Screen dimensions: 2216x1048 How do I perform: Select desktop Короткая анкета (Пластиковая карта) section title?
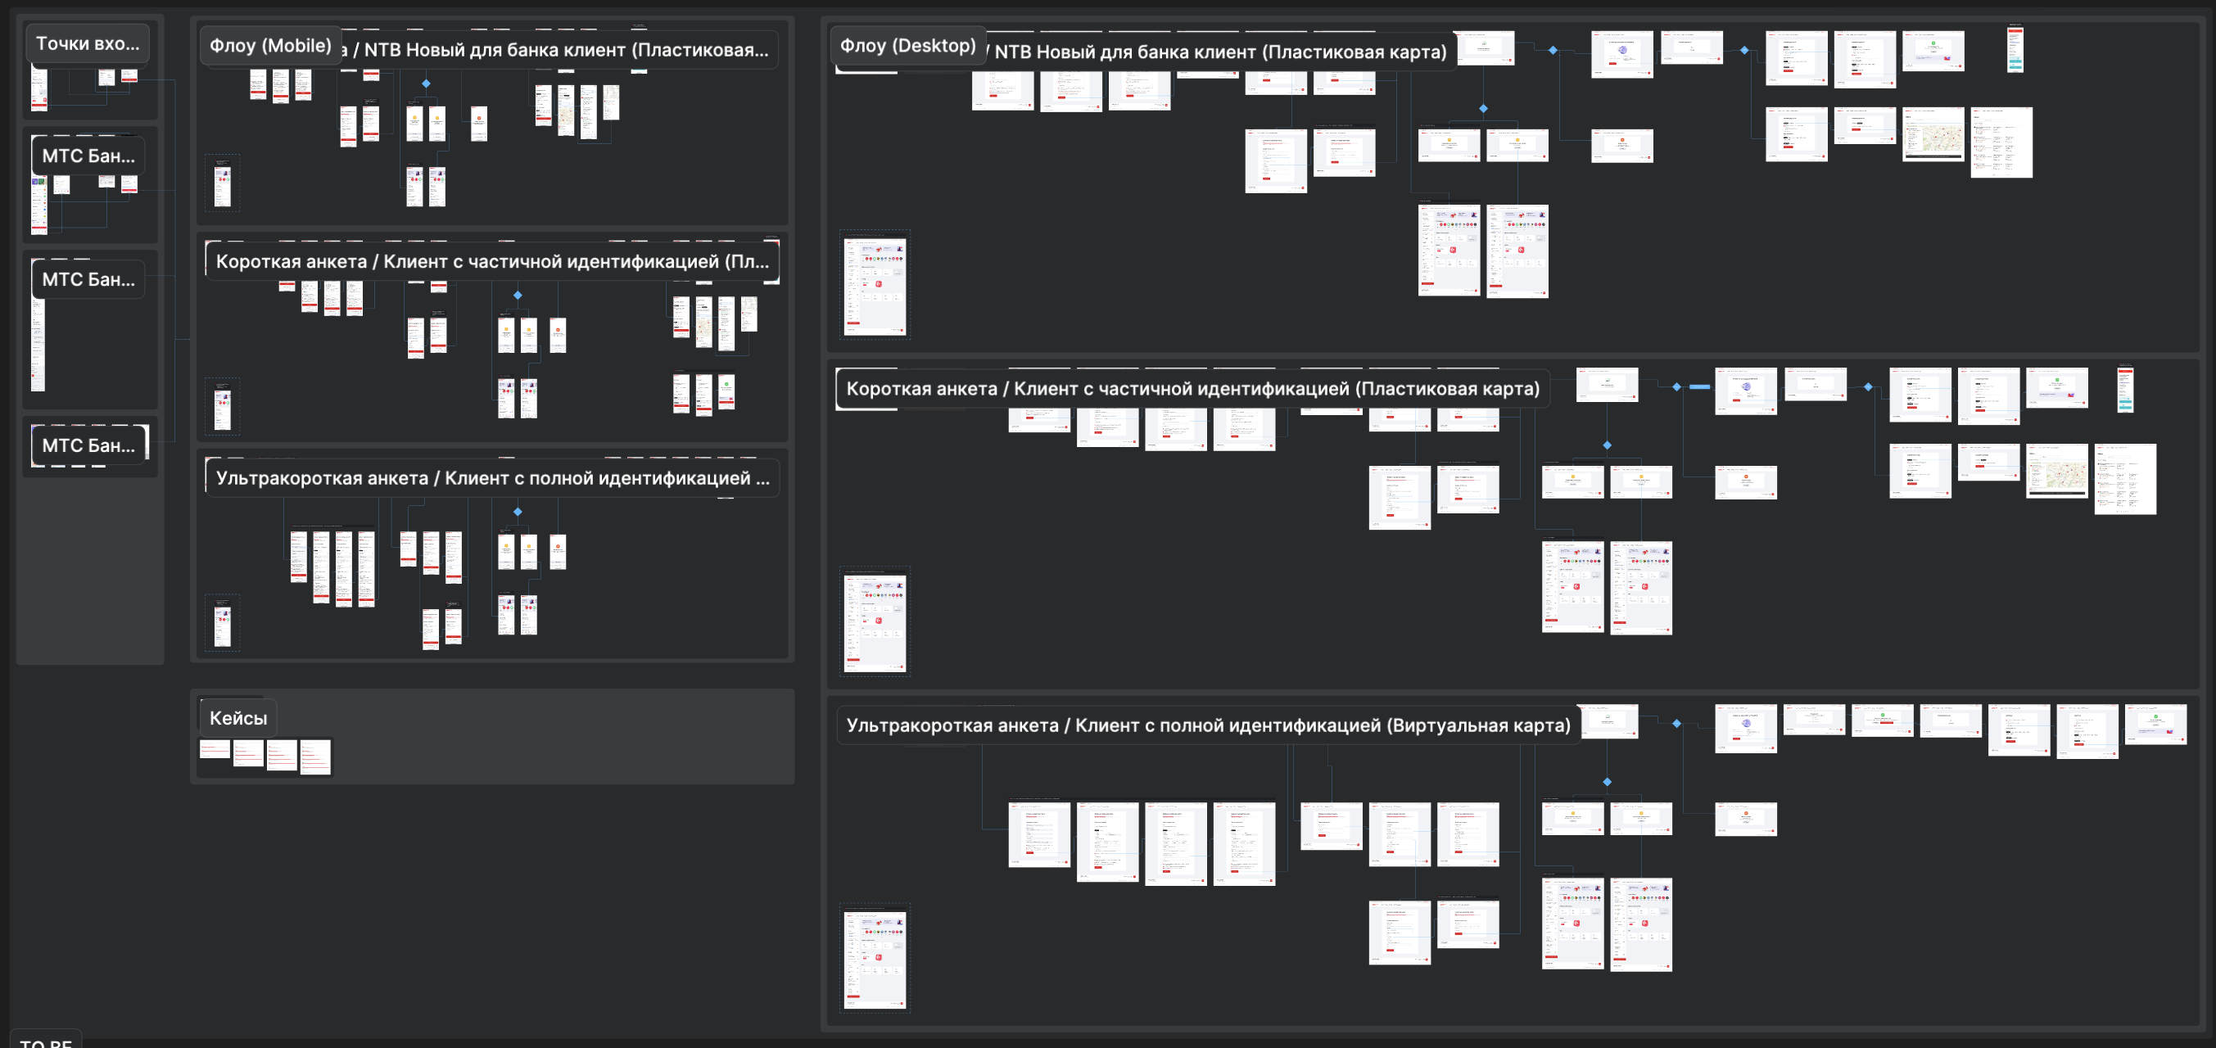tap(1192, 389)
